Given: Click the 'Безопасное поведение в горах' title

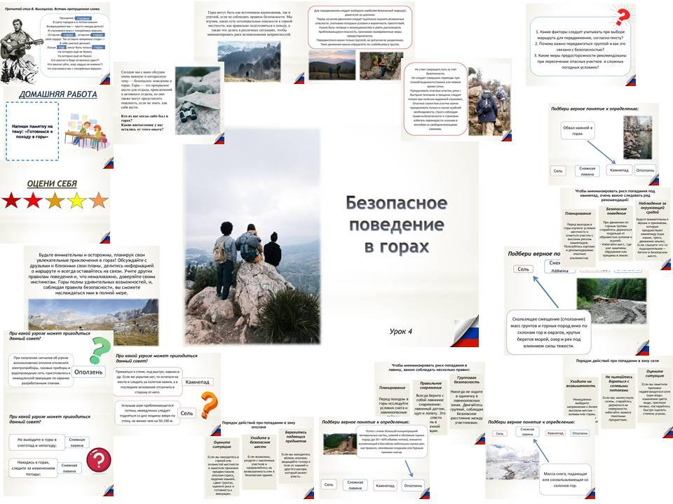Looking at the screenshot, I should [x=395, y=225].
